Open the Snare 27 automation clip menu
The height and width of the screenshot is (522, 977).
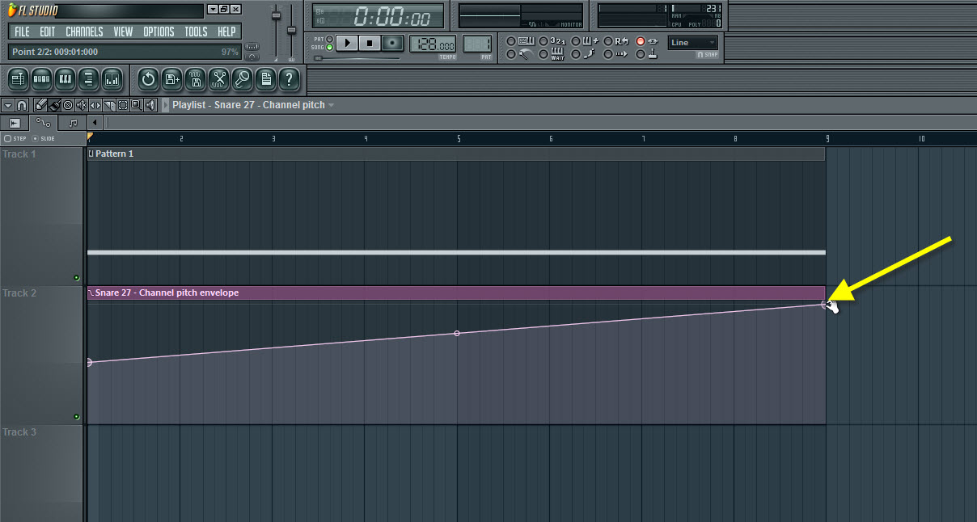(x=91, y=293)
